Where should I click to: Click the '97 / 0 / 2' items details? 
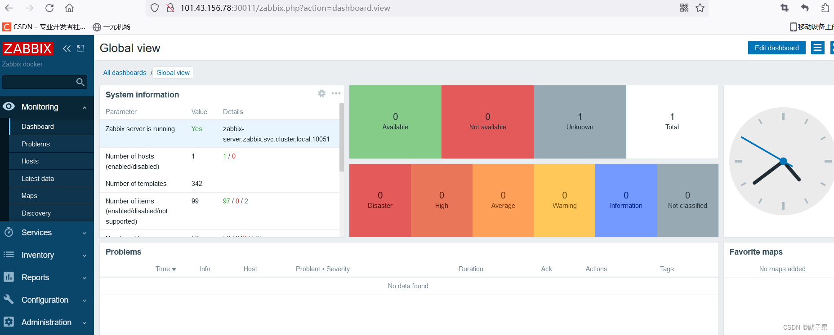pyautogui.click(x=236, y=201)
